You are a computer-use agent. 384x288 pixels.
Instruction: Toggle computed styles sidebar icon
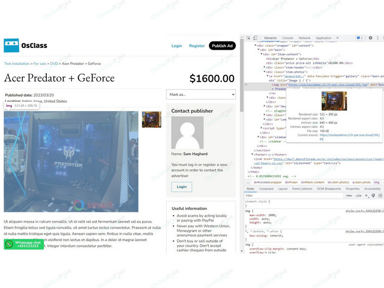click(x=380, y=196)
